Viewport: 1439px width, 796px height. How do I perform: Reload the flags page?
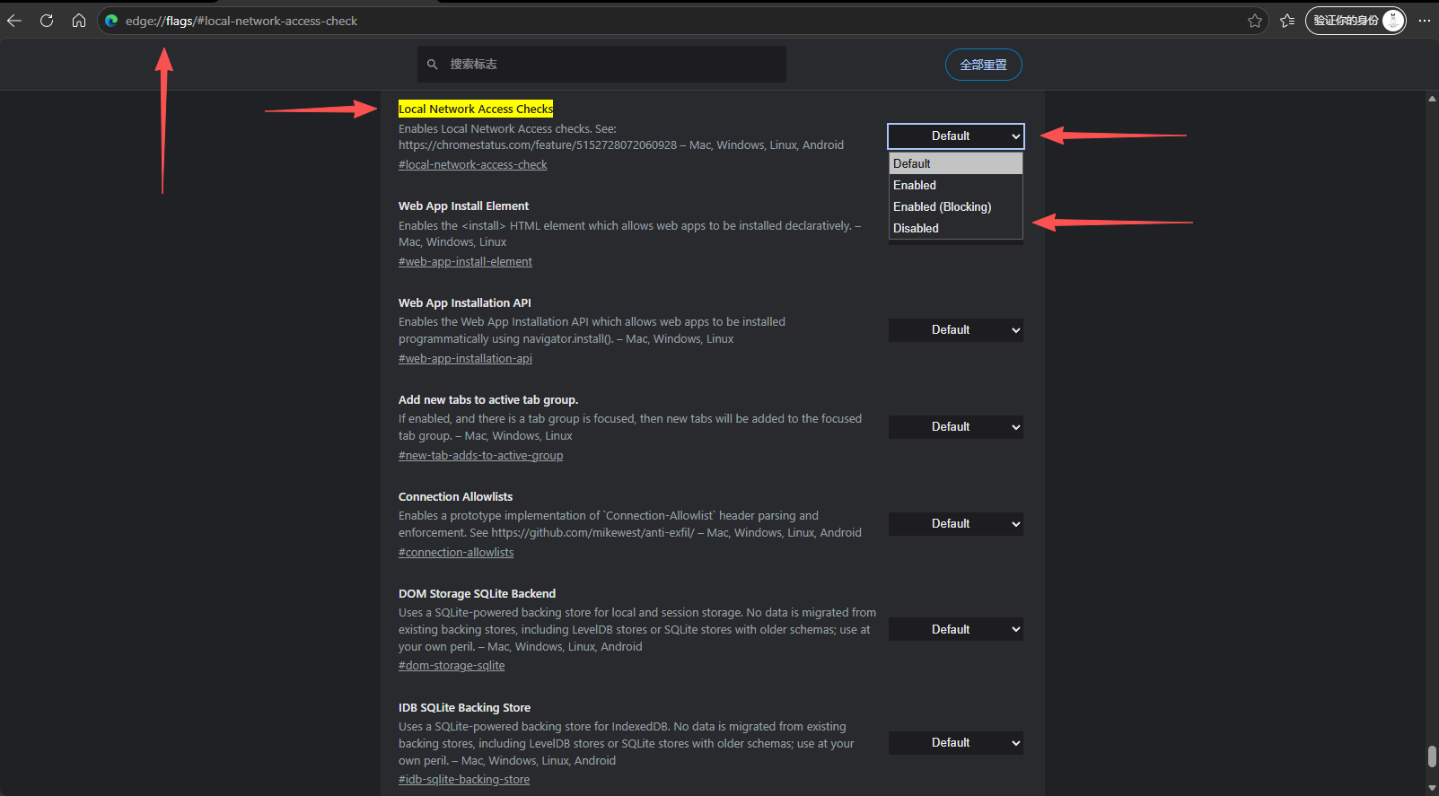(x=47, y=21)
